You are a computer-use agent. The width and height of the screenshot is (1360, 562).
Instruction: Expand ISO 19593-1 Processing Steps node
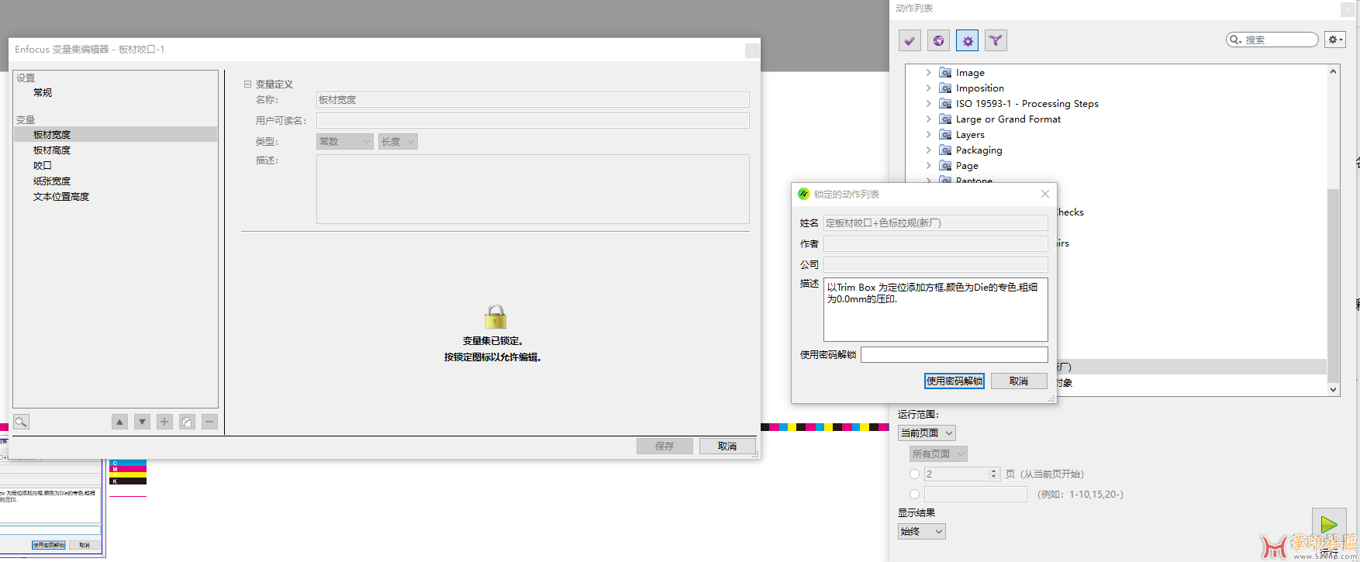[928, 103]
